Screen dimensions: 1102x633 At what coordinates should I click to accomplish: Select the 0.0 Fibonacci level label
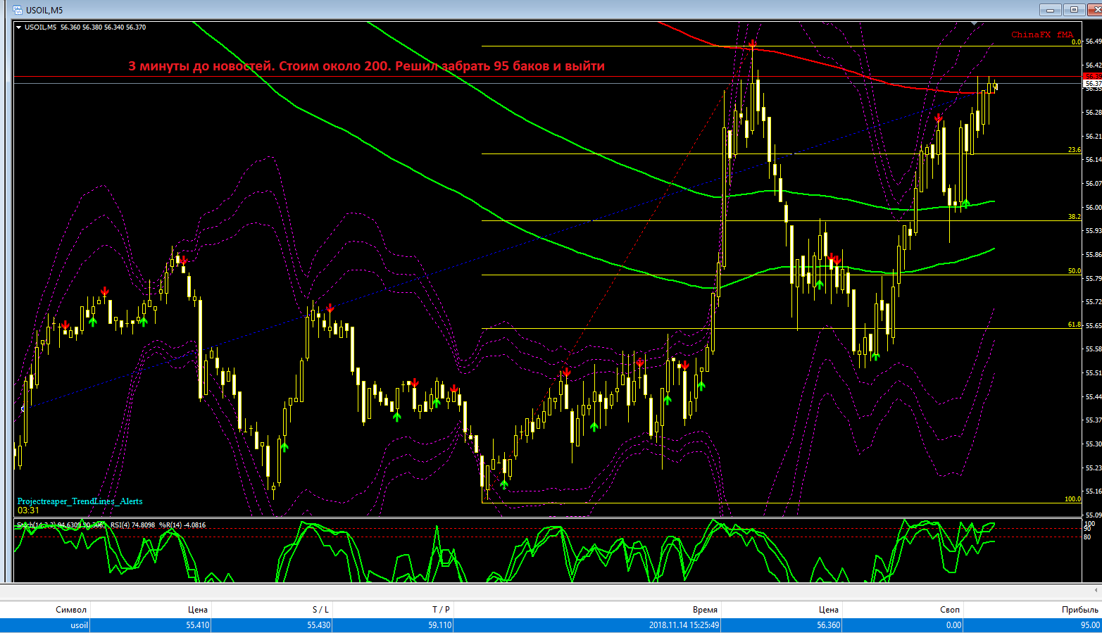tap(1076, 42)
